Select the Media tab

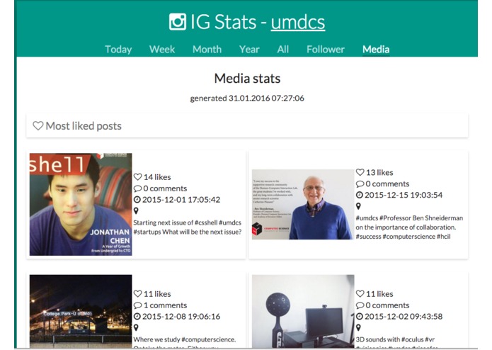376,50
